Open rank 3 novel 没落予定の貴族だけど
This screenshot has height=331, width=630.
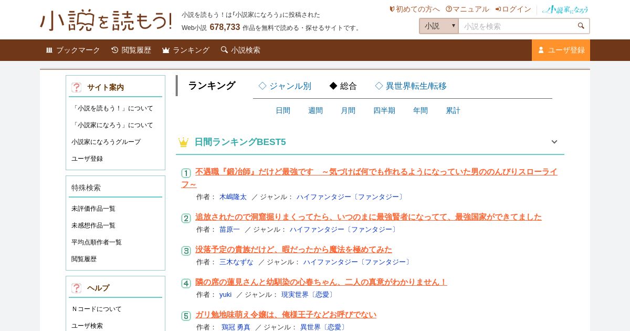pos(293,249)
